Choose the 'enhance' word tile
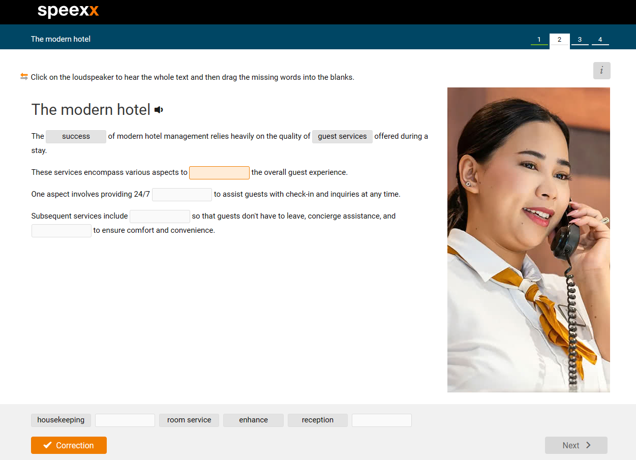 tap(253, 420)
